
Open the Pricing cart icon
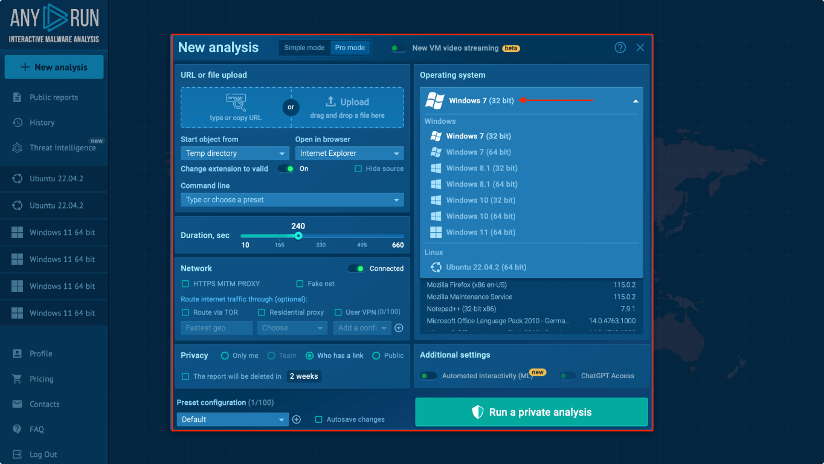coord(18,379)
